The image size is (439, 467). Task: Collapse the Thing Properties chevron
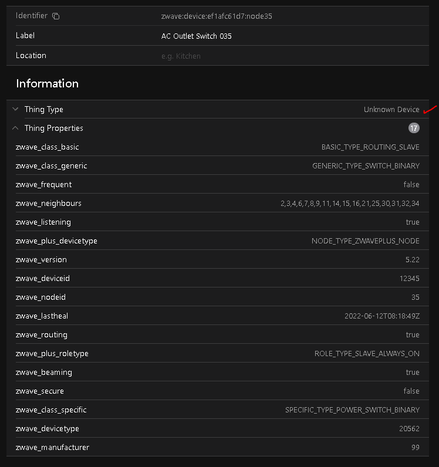point(15,128)
